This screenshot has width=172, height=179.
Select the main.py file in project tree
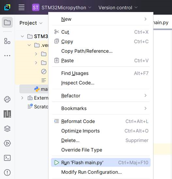point(34,89)
